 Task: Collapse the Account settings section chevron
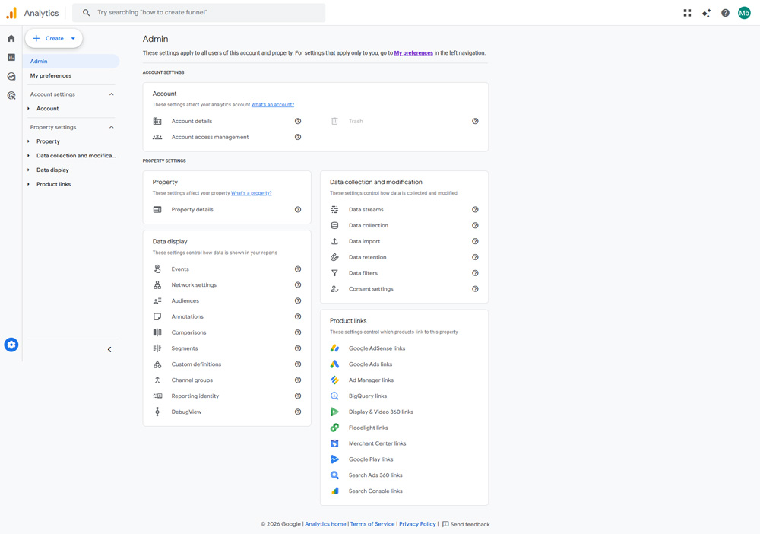coord(112,94)
